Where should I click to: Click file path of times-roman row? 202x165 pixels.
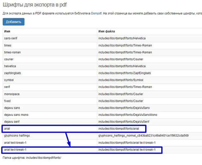[125, 52]
